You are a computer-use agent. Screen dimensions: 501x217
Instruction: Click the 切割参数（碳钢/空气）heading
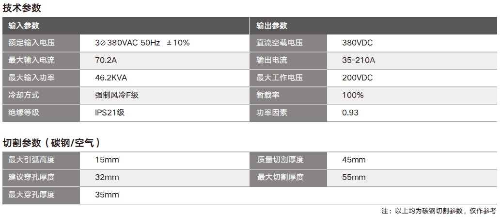pyautogui.click(x=52, y=143)
